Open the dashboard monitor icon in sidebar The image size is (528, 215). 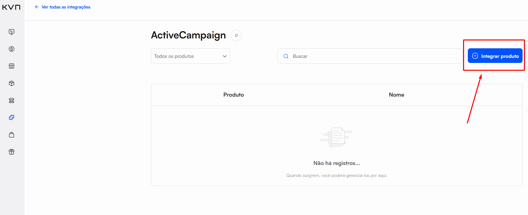[x=12, y=32]
